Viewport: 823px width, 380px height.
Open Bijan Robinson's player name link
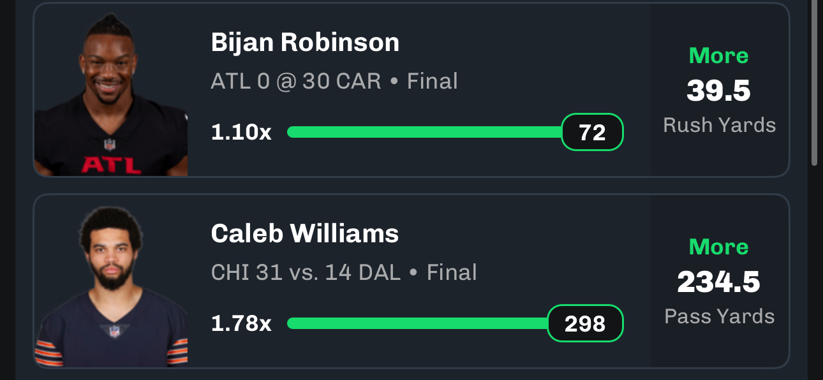305,43
